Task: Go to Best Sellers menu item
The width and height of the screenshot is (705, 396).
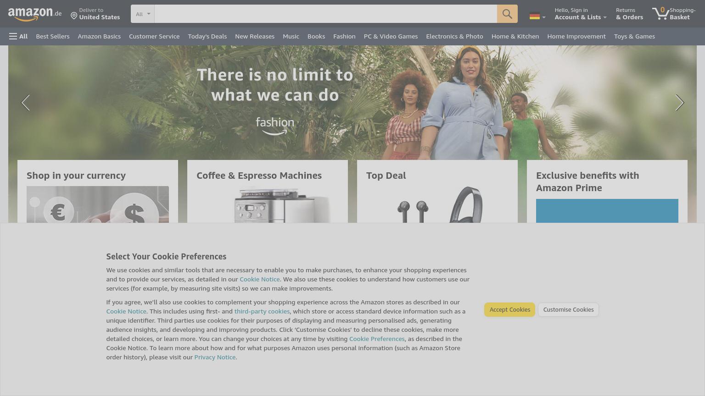Action: [53, 36]
